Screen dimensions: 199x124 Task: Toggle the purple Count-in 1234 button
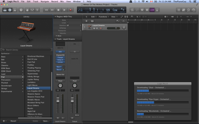tap(152, 10)
